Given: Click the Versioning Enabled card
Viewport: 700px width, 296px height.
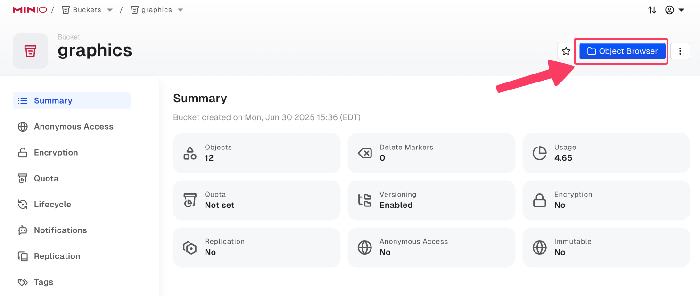Looking at the screenshot, I should coord(431,200).
